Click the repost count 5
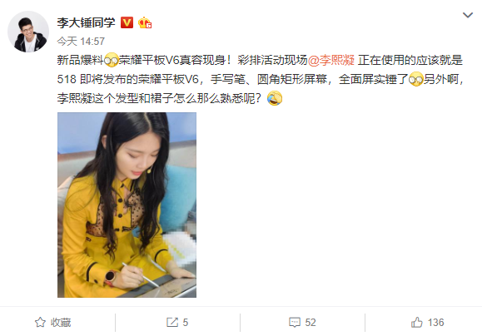 (x=186, y=323)
